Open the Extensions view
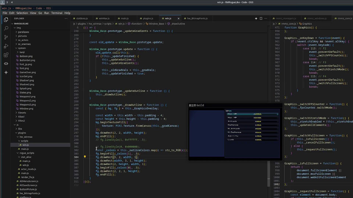Screen dimensions: 353x198 [x=6, y=55]
